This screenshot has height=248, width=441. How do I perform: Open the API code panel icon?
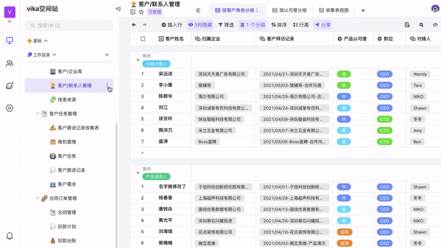click(435, 25)
